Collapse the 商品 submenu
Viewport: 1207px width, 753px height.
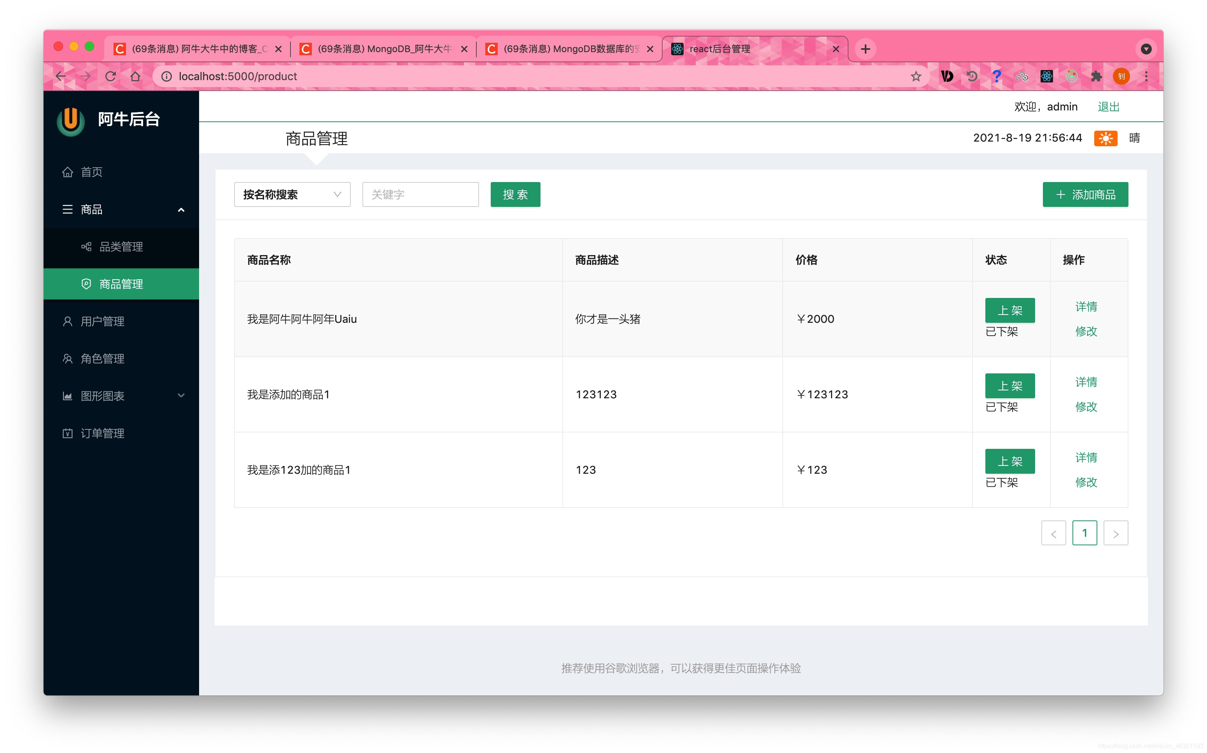[x=121, y=209]
